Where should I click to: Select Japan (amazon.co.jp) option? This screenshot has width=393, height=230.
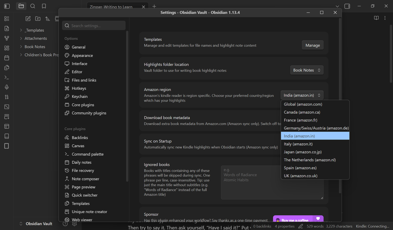315,152
